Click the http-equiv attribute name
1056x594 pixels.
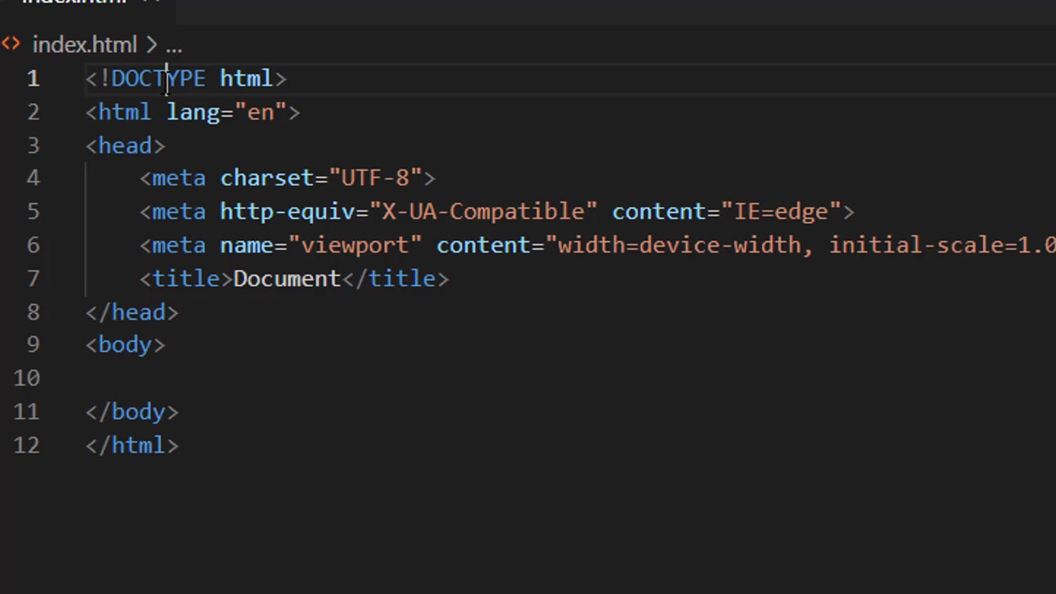[x=287, y=212]
